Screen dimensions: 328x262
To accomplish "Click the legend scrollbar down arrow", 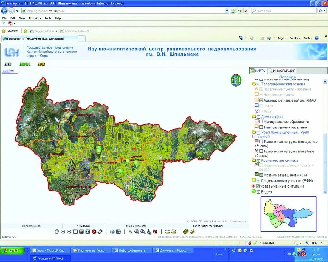I will click(325, 192).
